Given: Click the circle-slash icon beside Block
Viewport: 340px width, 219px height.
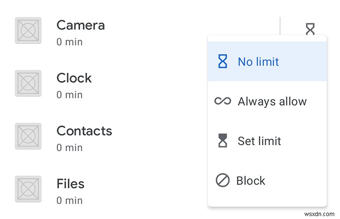Looking at the screenshot, I should point(222,181).
